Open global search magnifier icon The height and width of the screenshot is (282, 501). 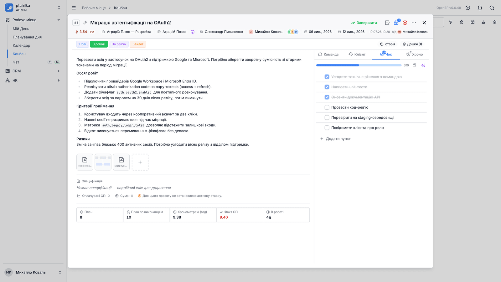click(492, 8)
